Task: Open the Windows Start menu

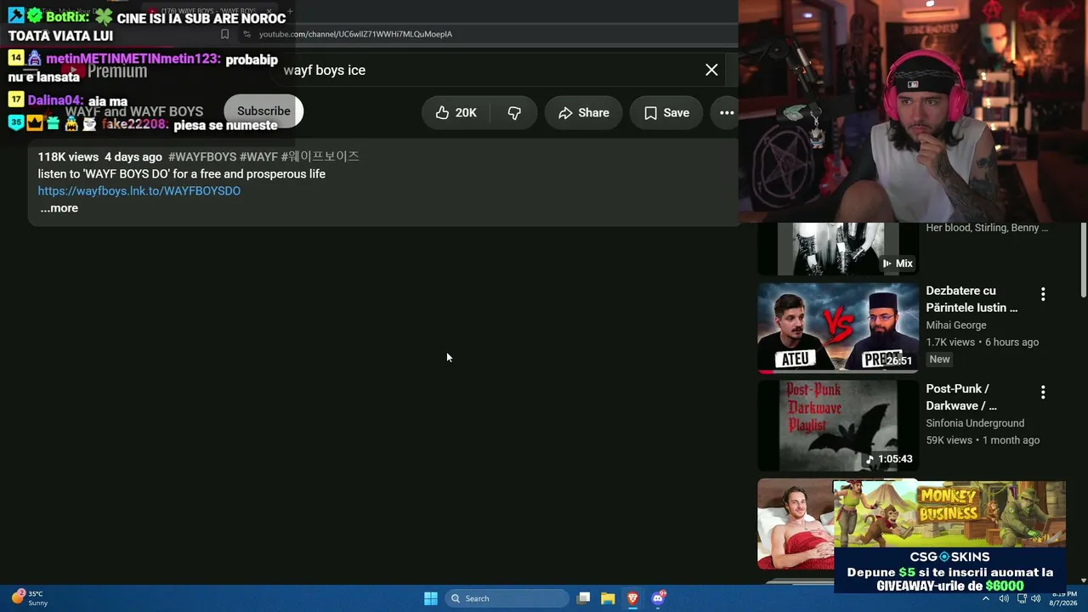Action: point(431,598)
